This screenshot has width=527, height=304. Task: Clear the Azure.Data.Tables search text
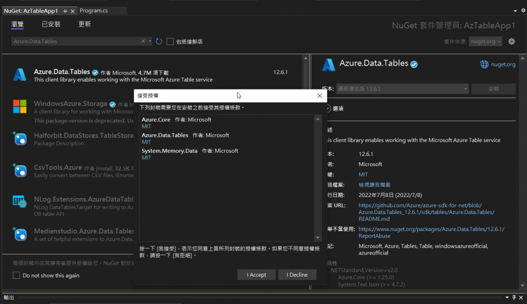(x=143, y=41)
